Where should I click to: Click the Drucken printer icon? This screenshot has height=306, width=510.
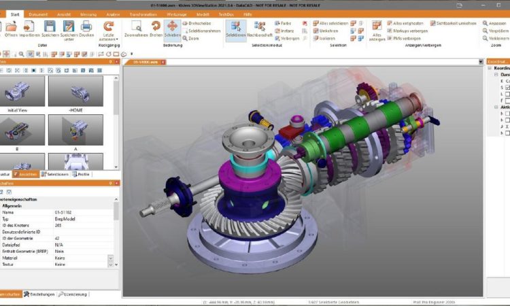click(86, 27)
